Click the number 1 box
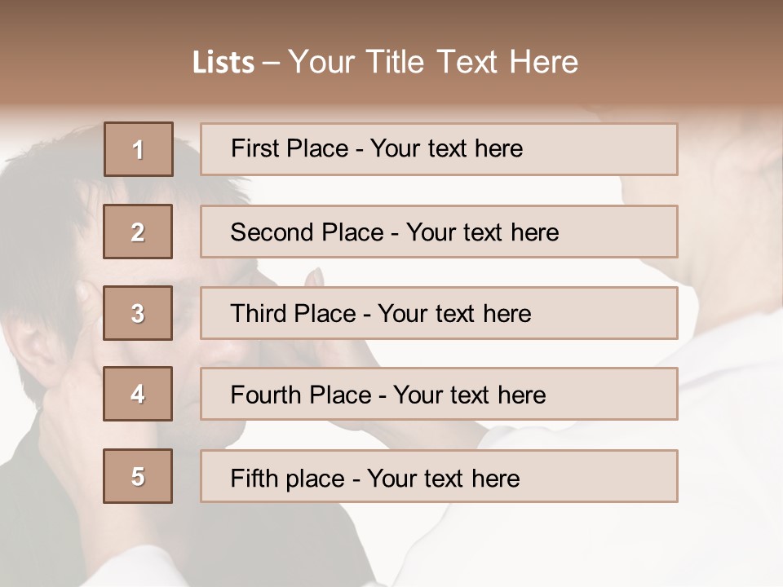Viewport: 783px width, 587px height. click(x=138, y=149)
